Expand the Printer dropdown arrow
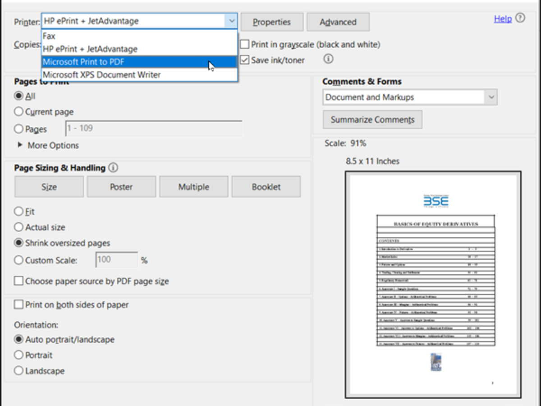This screenshot has width=541, height=406. coord(231,21)
